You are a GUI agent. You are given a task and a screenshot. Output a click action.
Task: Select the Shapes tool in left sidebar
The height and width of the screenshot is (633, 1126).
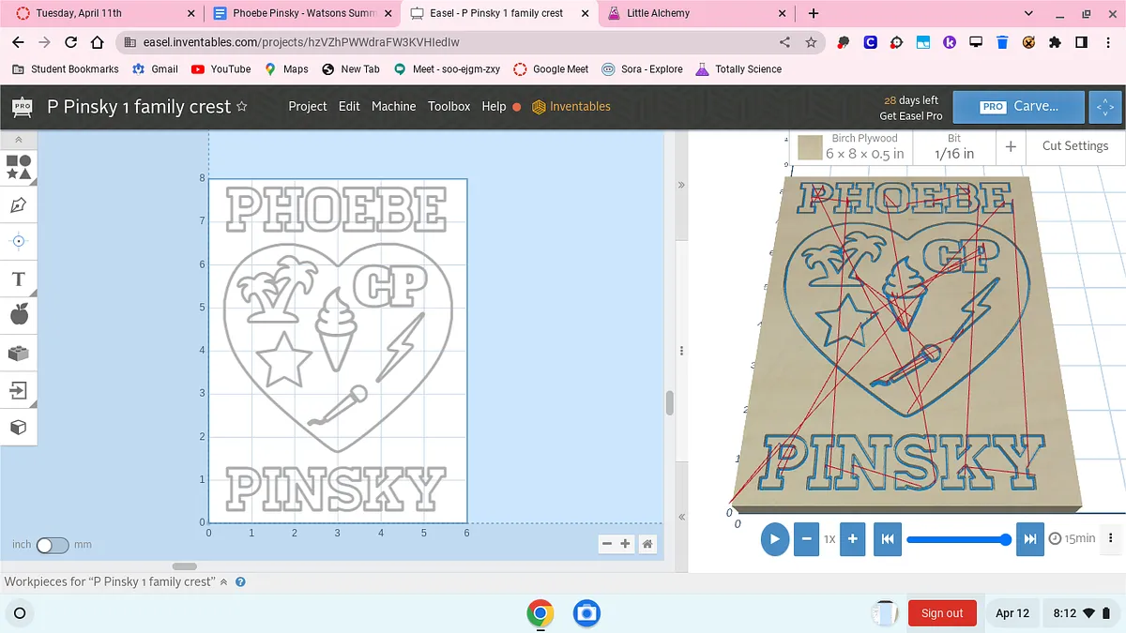point(19,167)
